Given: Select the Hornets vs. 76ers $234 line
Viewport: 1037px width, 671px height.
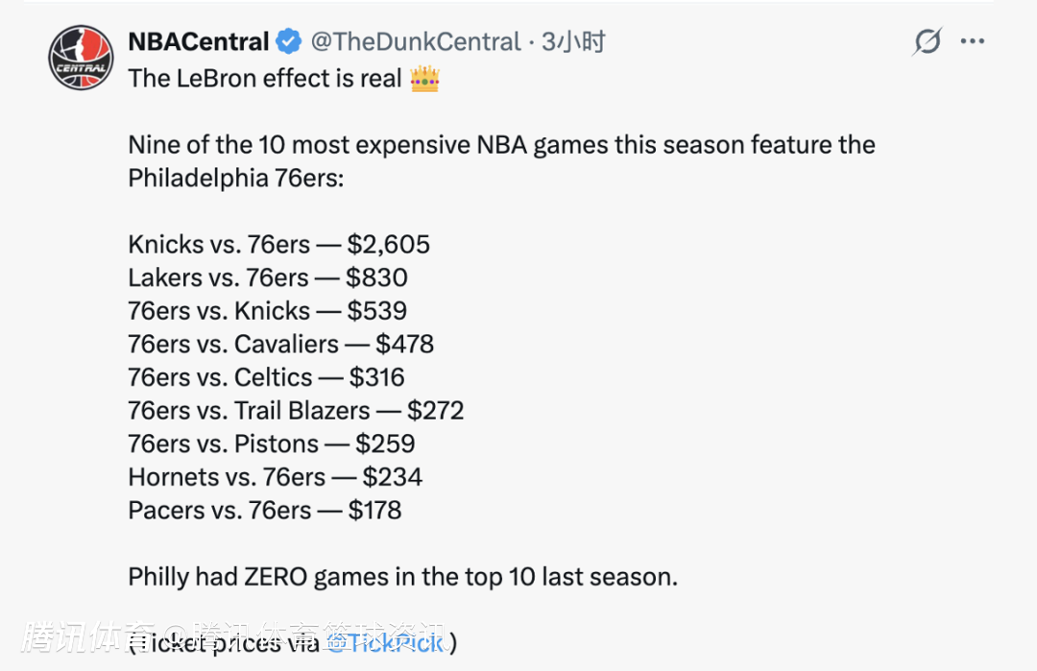Looking at the screenshot, I should [276, 477].
